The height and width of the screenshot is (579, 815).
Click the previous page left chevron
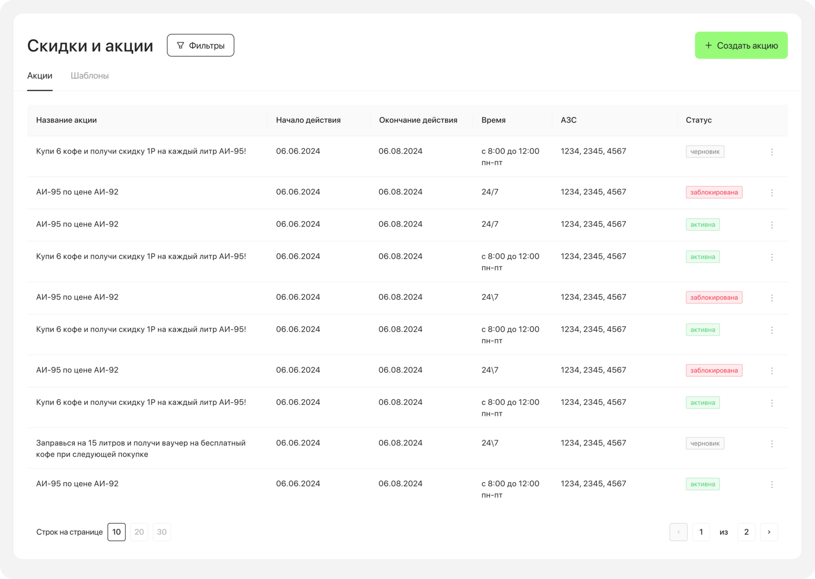[x=678, y=532]
